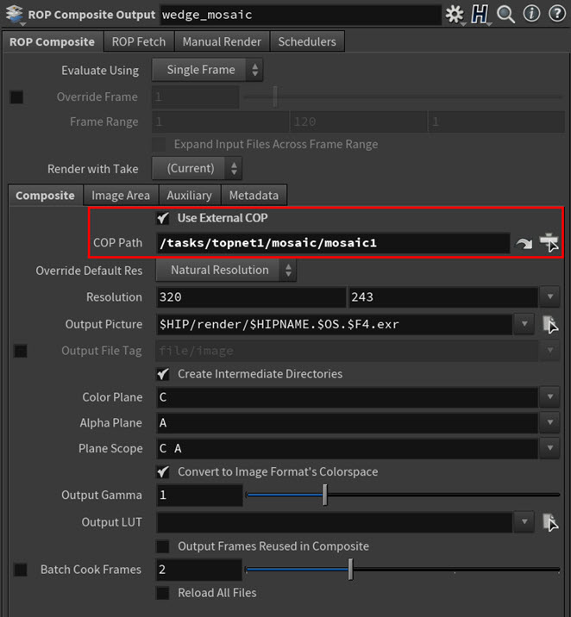Image resolution: width=571 pixels, height=617 pixels.
Task: Click the magnifier search parameters icon
Action: (x=505, y=15)
